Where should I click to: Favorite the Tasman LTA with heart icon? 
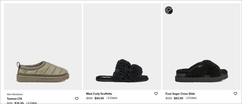click(x=77, y=99)
